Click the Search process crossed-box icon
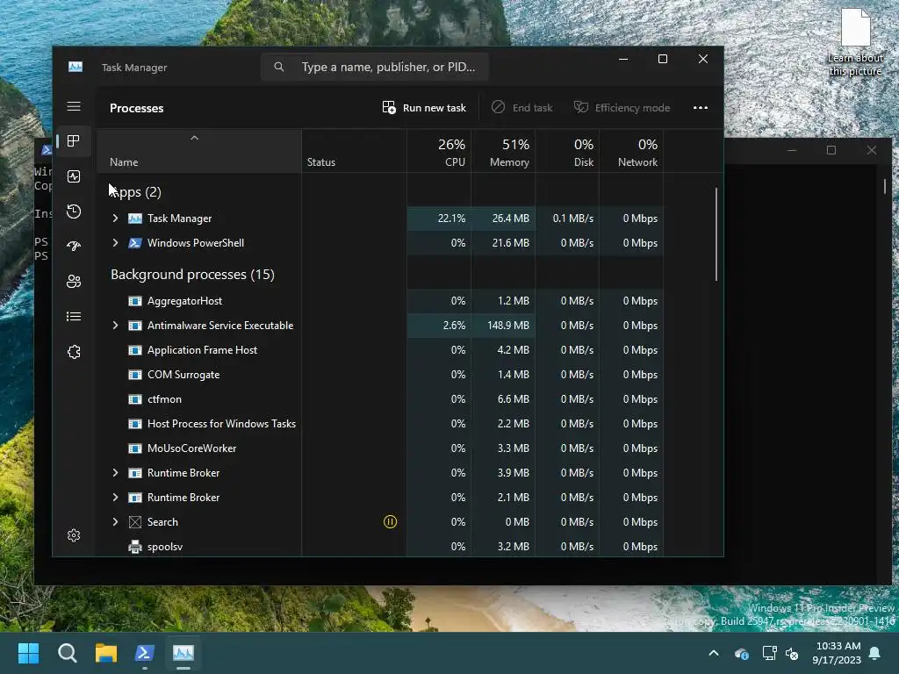This screenshot has width=899, height=674. coord(134,522)
